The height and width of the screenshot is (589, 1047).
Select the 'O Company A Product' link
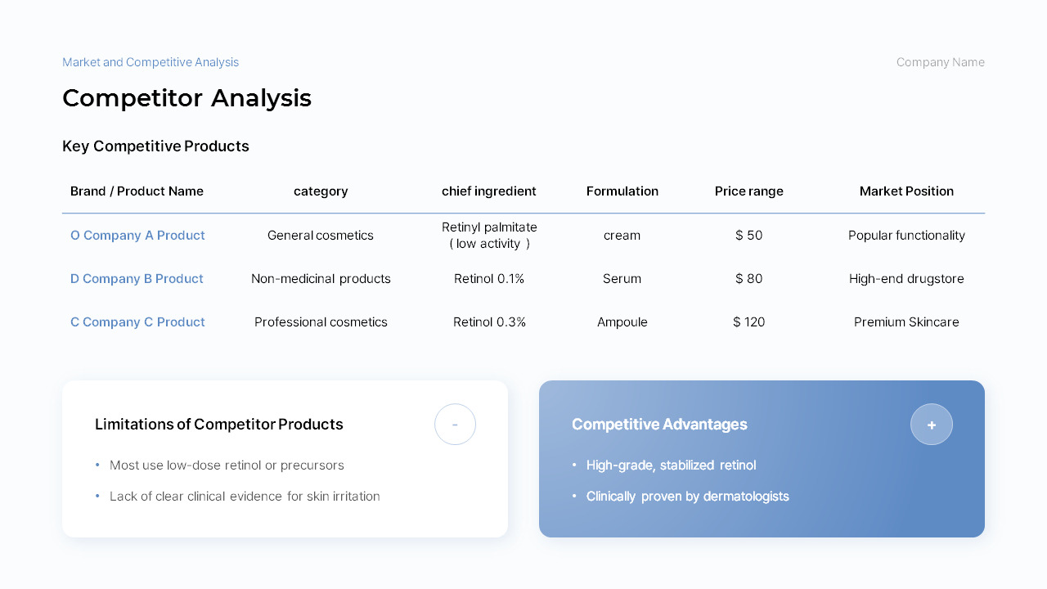tap(137, 236)
